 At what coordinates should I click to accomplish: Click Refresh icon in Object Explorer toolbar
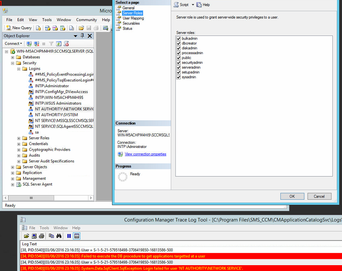pyautogui.click(x=59, y=44)
